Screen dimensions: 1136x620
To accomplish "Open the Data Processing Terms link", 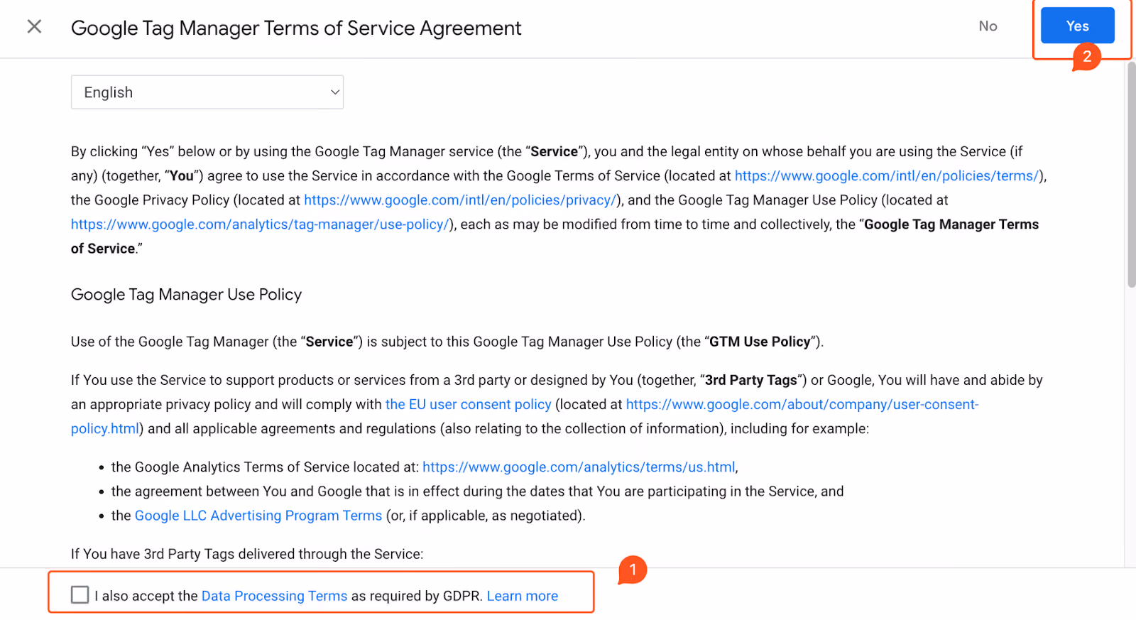I will (x=275, y=596).
